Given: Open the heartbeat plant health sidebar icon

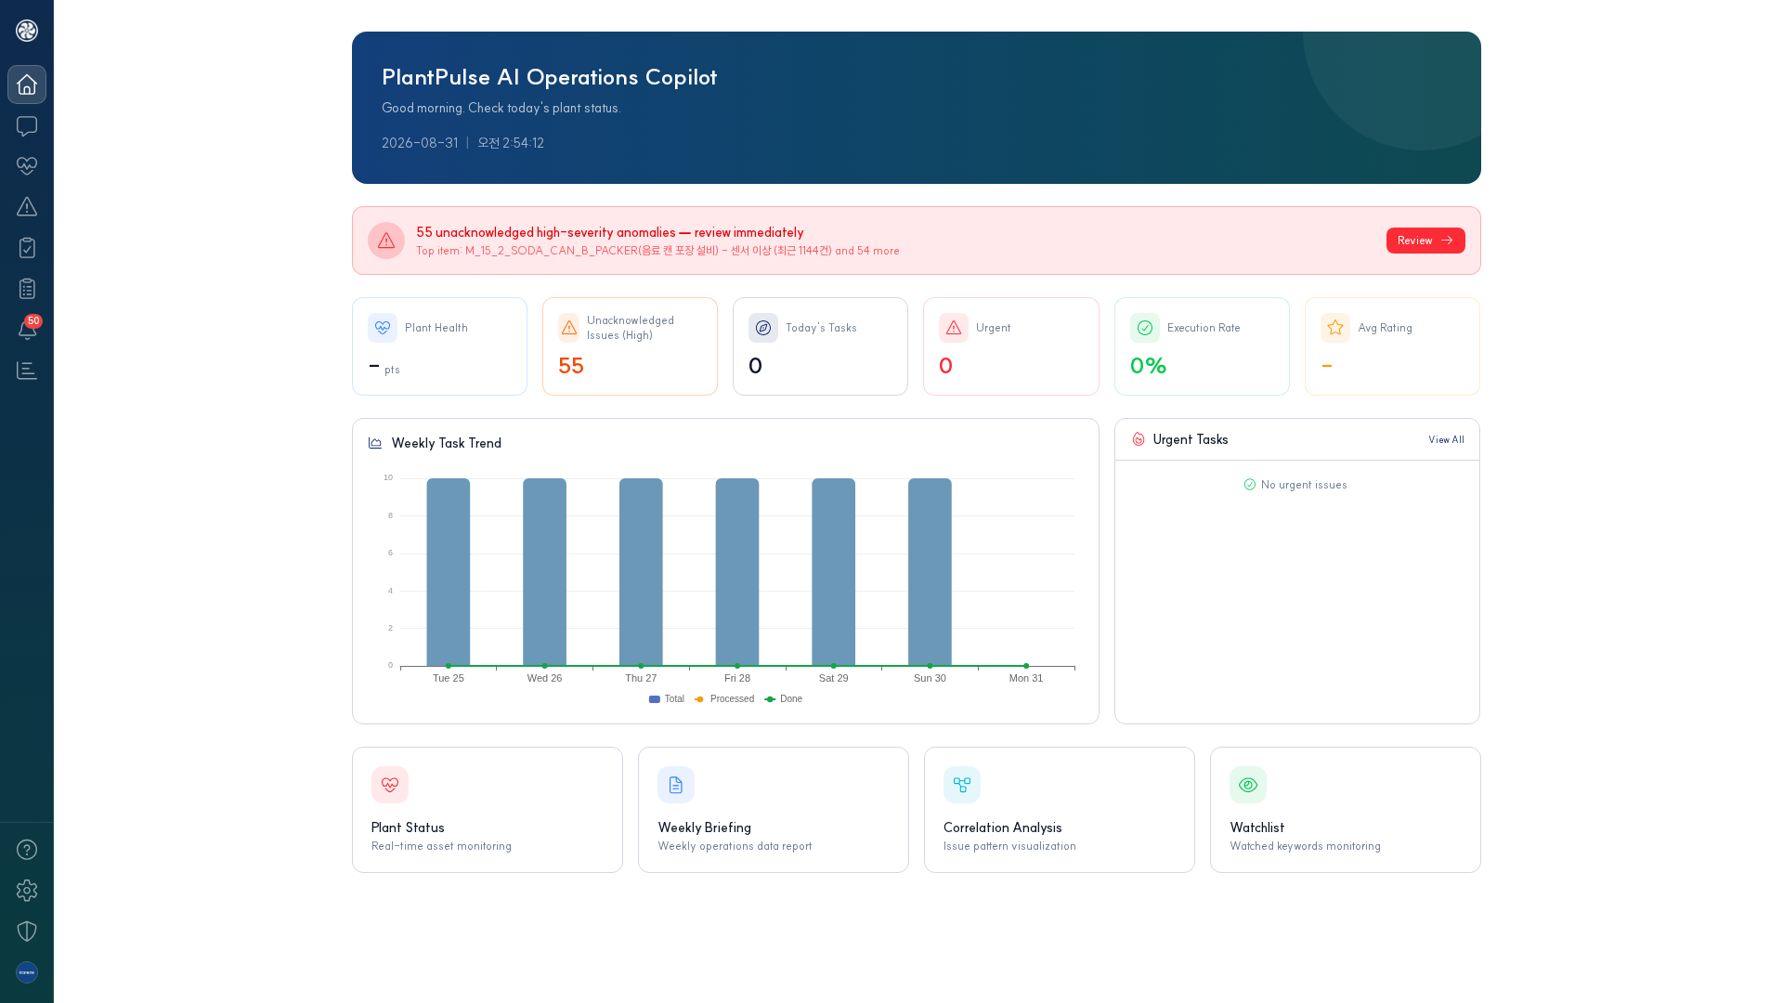Looking at the screenshot, I should pyautogui.click(x=27, y=166).
